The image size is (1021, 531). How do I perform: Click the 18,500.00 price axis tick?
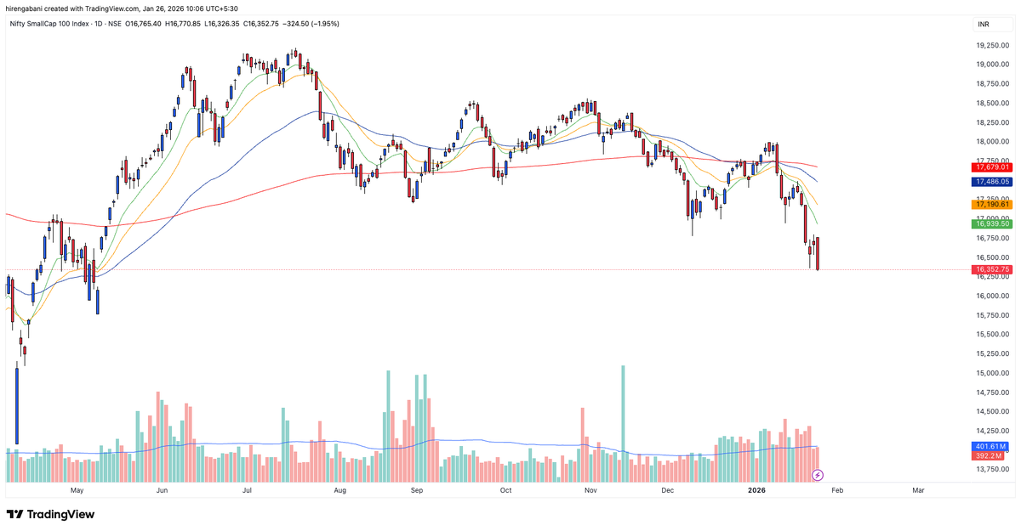click(993, 103)
